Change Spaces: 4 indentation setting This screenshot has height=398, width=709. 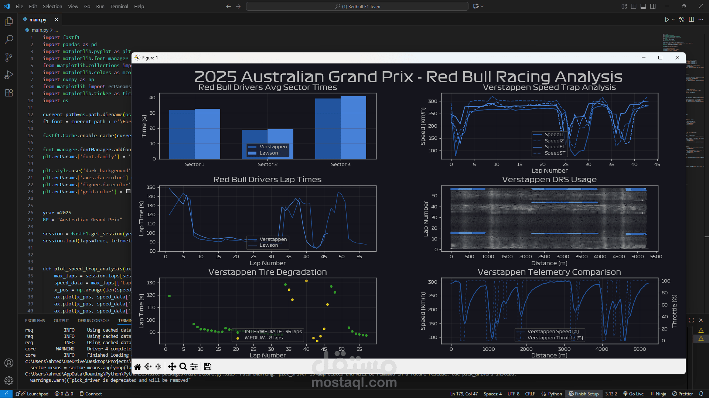[x=492, y=394]
